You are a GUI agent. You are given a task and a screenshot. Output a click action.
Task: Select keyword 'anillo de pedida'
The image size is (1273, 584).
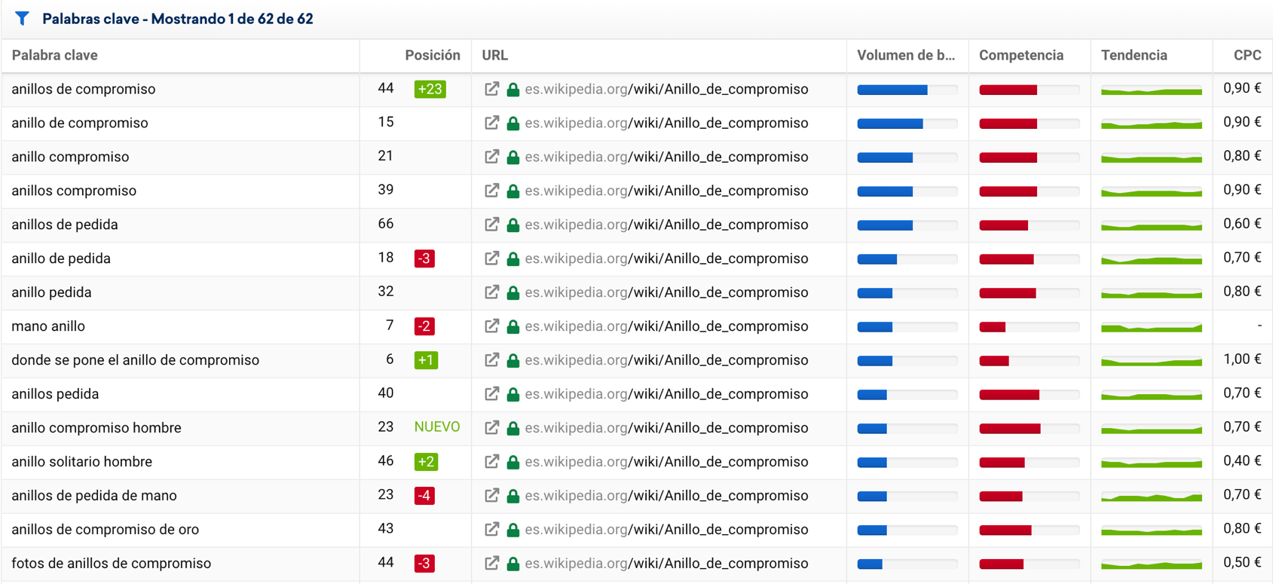[61, 258]
